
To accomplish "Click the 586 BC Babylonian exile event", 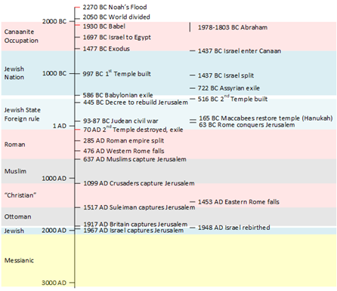I will pos(118,95).
